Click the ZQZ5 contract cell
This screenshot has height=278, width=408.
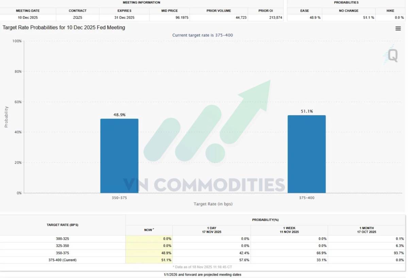78,18
